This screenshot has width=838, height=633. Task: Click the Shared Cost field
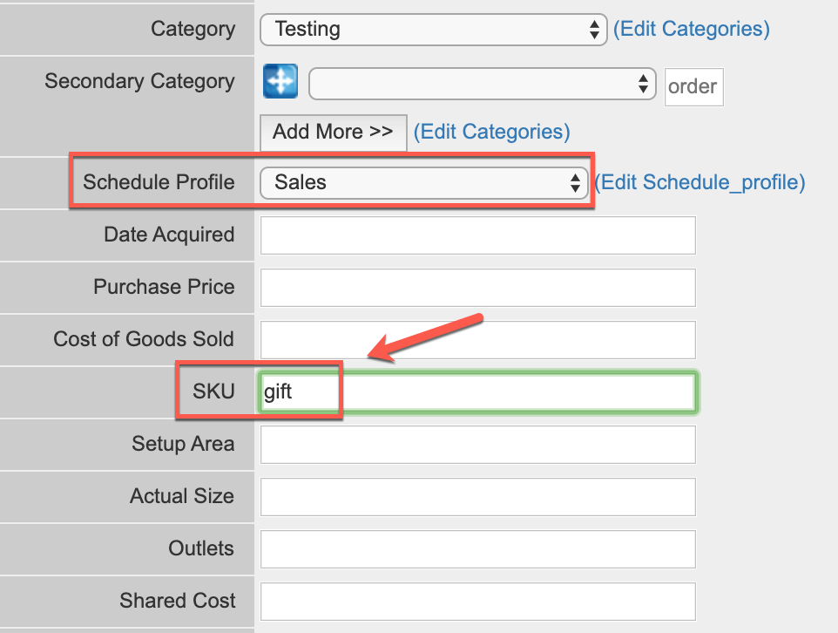(477, 602)
